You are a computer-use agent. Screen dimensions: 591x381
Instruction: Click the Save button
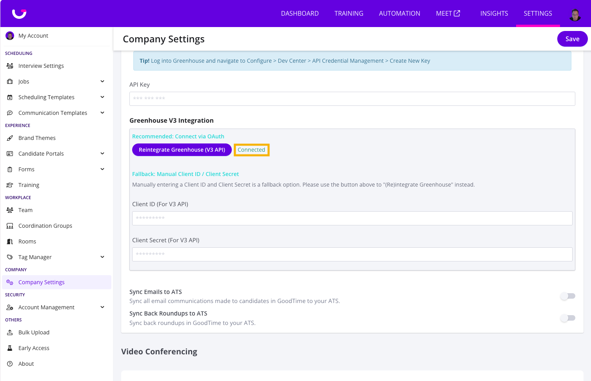click(x=572, y=39)
